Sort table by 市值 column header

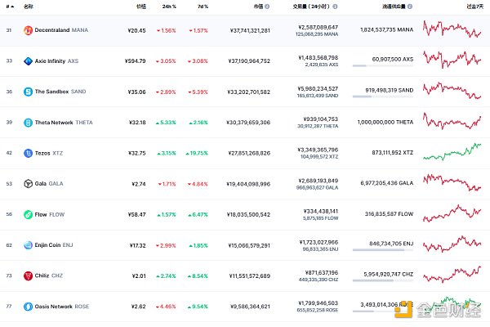(x=258, y=7)
